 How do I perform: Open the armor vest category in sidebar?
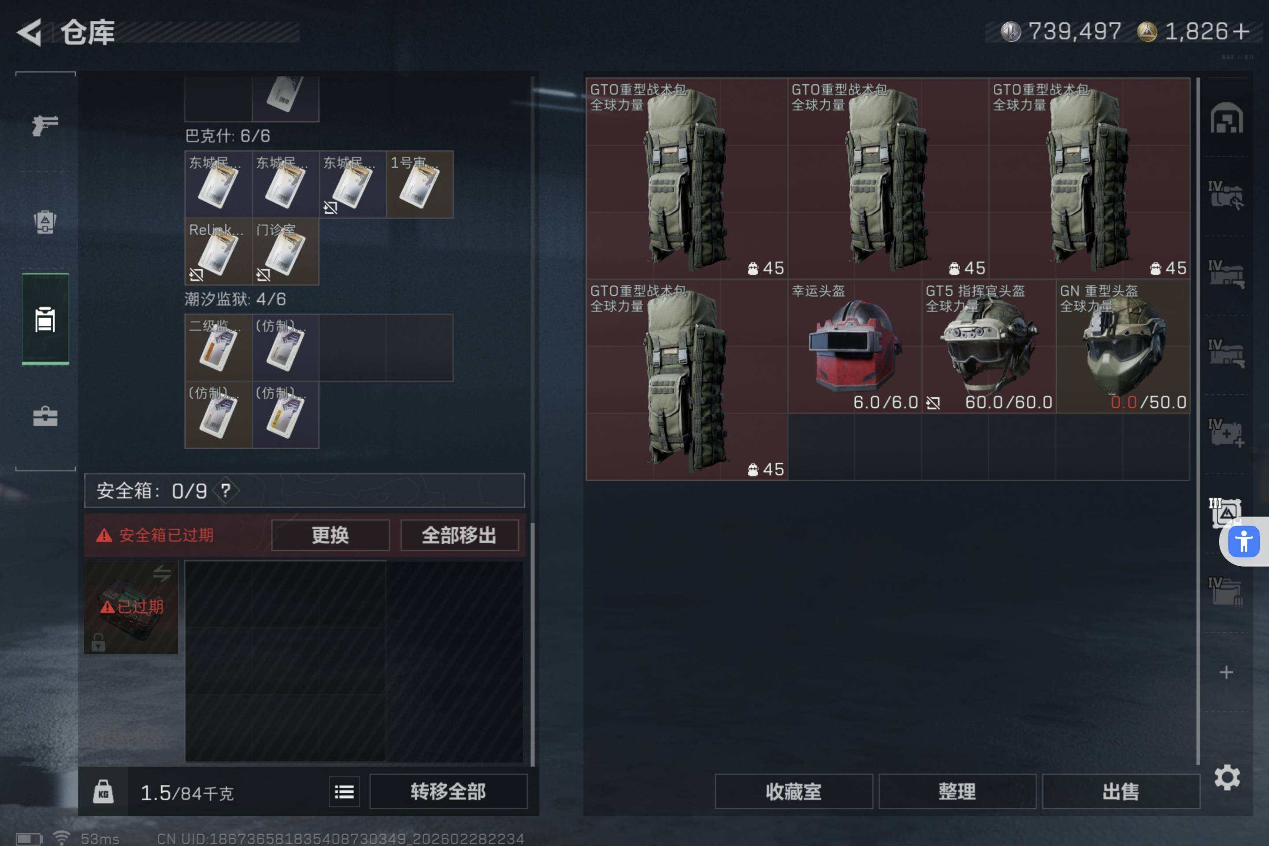coord(45,319)
